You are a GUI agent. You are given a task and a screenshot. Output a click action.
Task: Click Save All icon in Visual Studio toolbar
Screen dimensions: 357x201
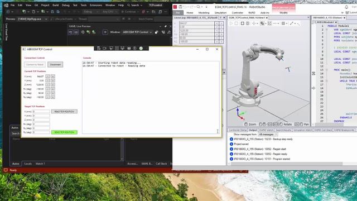[58, 12]
